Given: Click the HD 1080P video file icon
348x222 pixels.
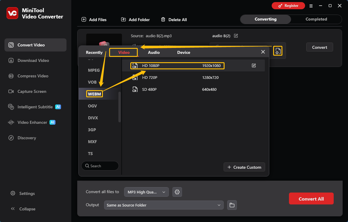Looking at the screenshot, I should click(x=135, y=65).
